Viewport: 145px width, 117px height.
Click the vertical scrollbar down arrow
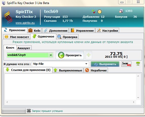tap(138, 97)
